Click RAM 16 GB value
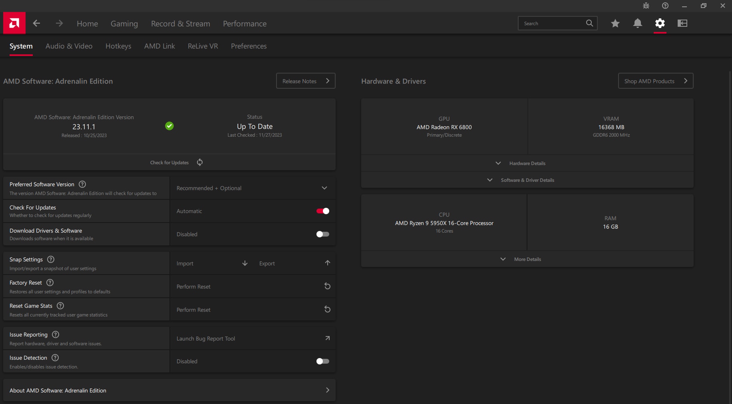 611,227
